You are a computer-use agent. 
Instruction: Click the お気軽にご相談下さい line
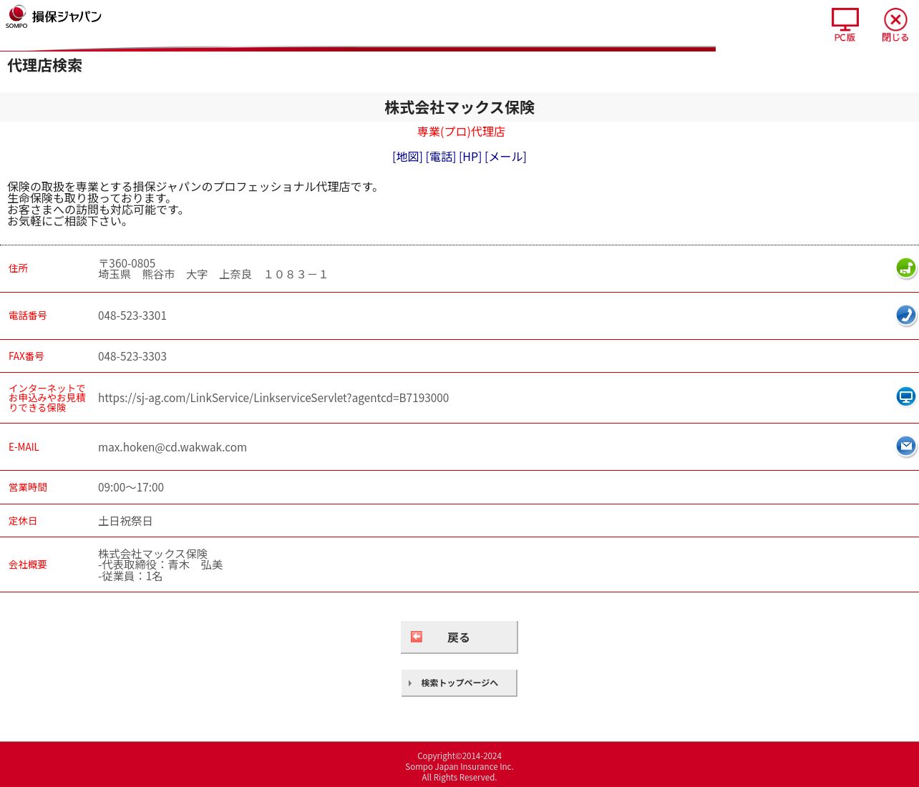coord(69,221)
